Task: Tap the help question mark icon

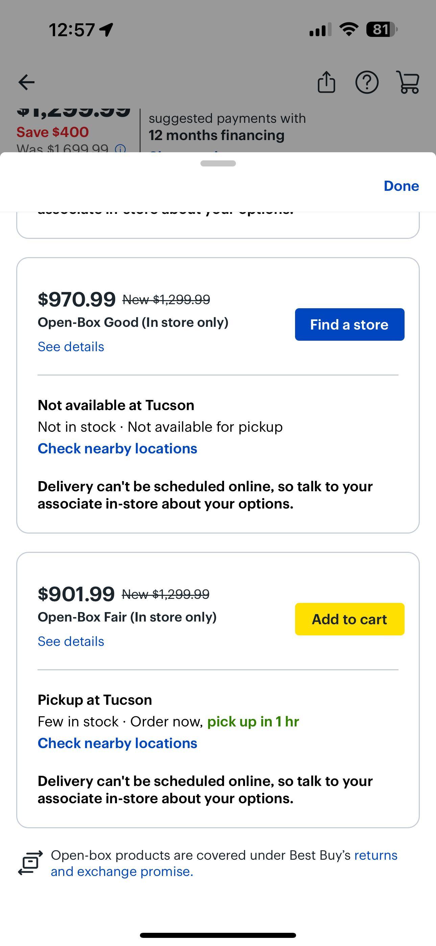Action: (x=367, y=82)
